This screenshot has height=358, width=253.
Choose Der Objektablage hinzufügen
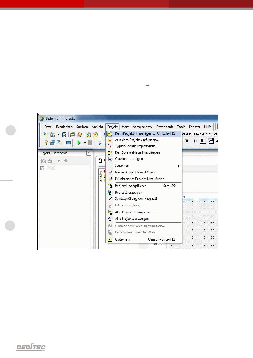pyautogui.click(x=144, y=152)
